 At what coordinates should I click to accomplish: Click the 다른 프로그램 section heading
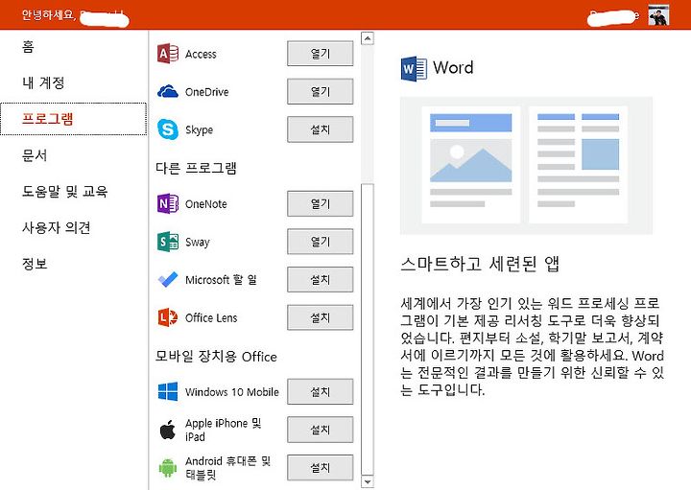[x=196, y=168]
